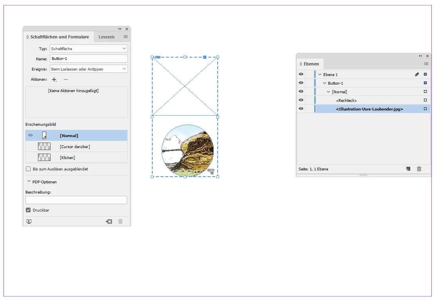440x302 pixels.
Task: Select the empty placeholder frame with X
Action: (x=185, y=87)
